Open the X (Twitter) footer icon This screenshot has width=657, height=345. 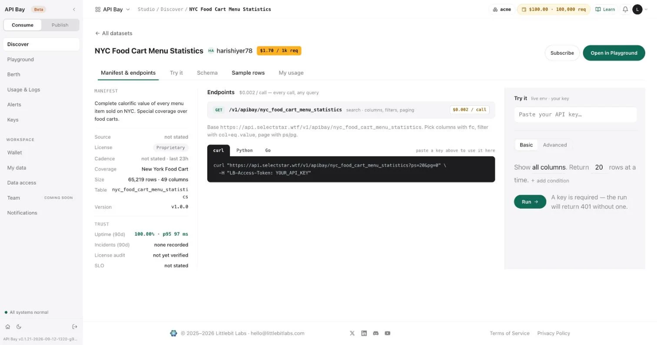click(x=352, y=333)
